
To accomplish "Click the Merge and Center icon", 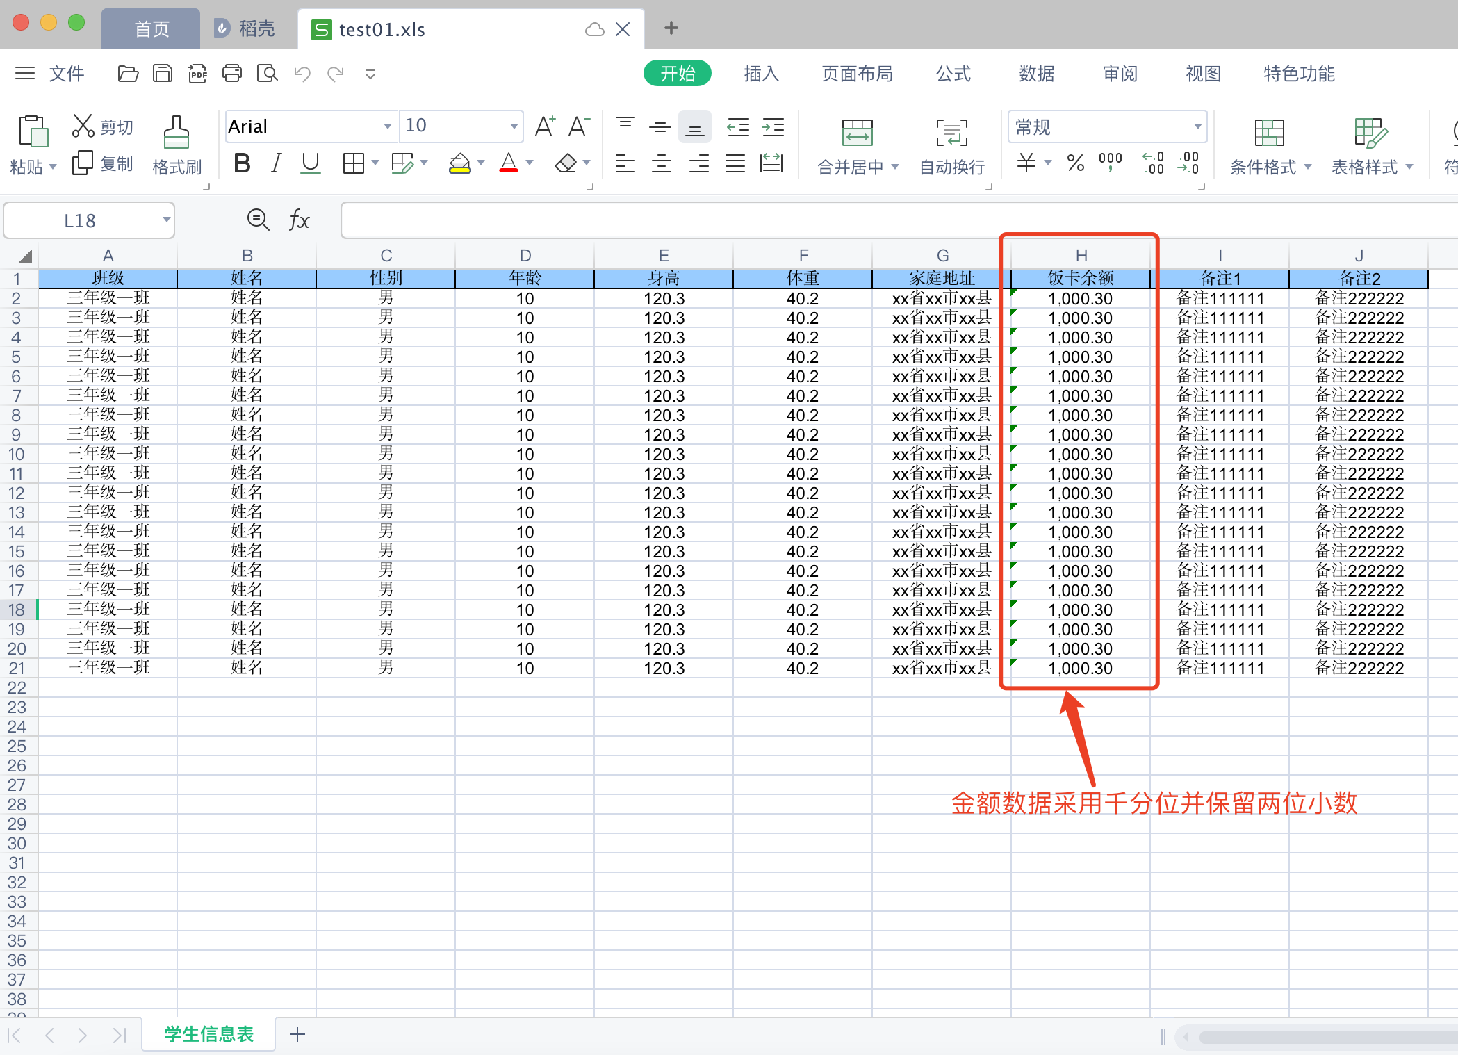I will (857, 132).
